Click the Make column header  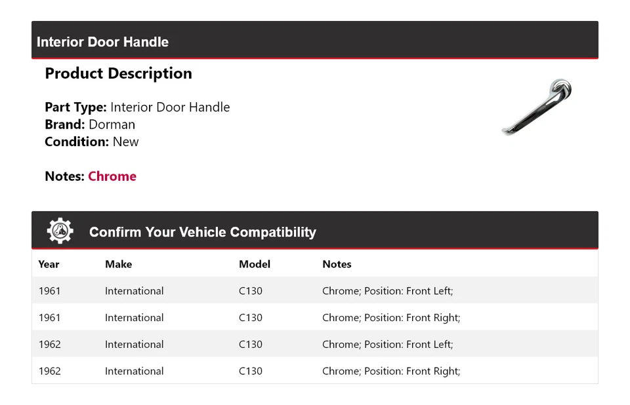coord(118,264)
